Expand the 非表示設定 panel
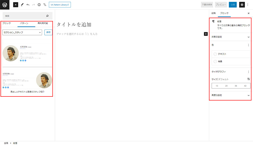Screen dimensions: 253x150 pyautogui.click(x=230, y=37)
